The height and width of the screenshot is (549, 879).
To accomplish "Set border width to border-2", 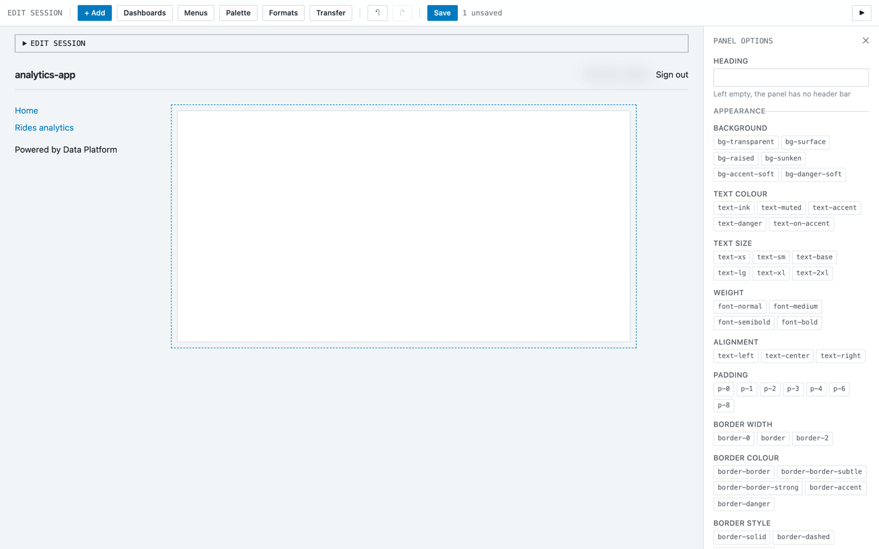I will coord(812,439).
